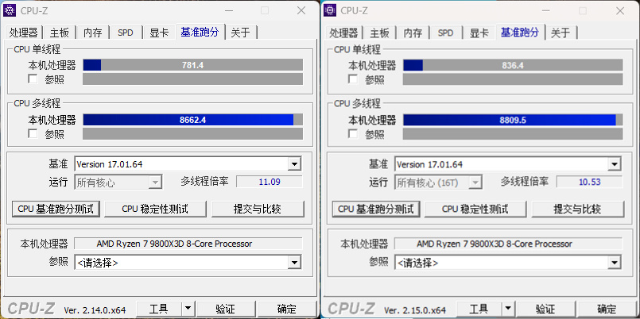Tick single-thread 参照 checkbox in right window

click(x=353, y=79)
